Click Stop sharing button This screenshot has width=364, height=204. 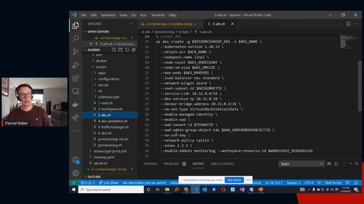point(234,180)
